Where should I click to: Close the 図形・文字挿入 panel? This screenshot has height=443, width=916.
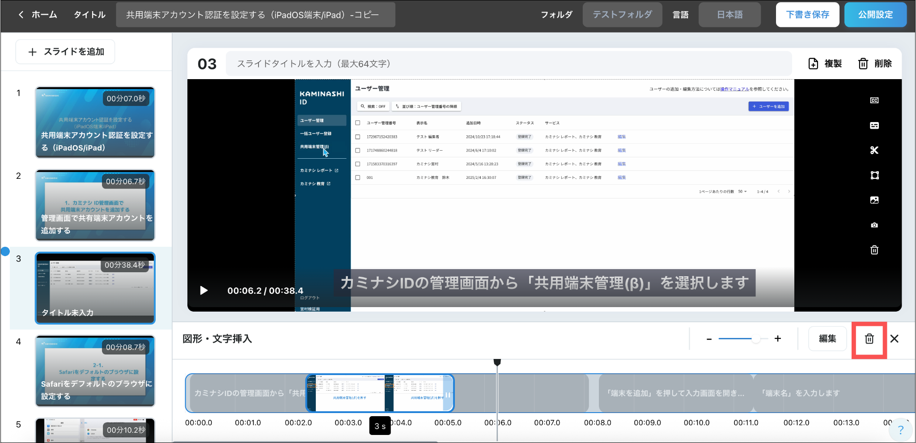[x=895, y=339]
